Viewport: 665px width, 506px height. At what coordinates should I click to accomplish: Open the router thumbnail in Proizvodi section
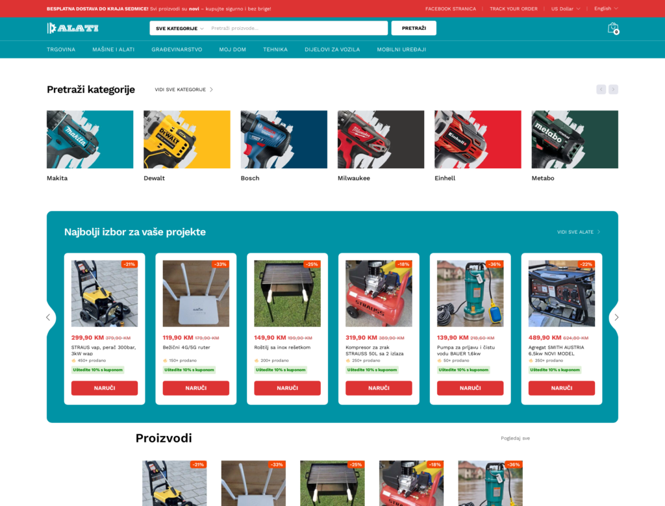(x=253, y=483)
